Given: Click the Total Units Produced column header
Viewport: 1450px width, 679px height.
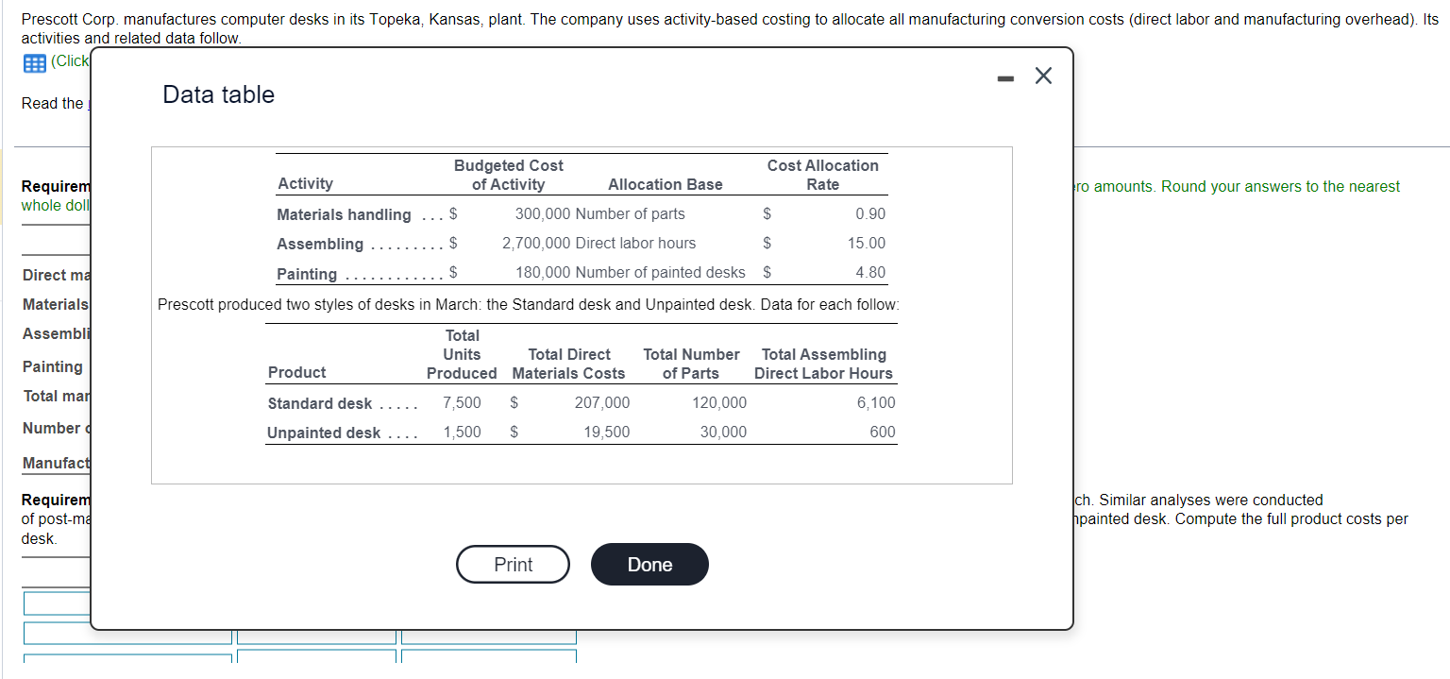Looking at the screenshot, I should point(462,354).
